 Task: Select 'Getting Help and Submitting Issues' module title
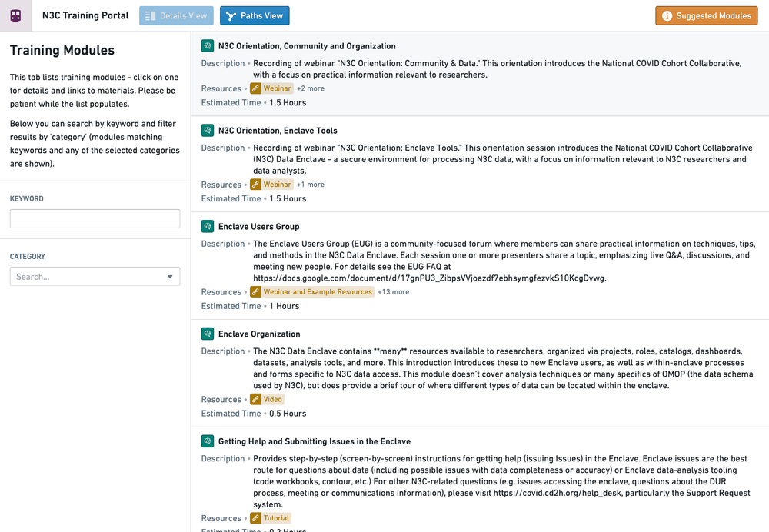(314, 441)
